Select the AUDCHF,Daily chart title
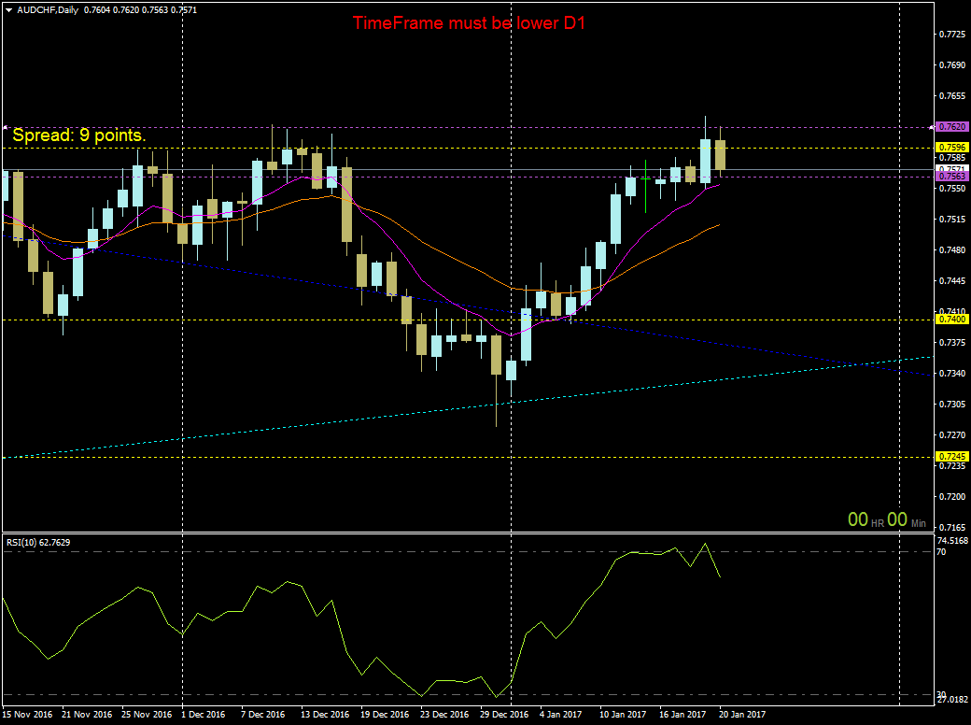Image resolution: width=971 pixels, height=725 pixels. [48, 10]
